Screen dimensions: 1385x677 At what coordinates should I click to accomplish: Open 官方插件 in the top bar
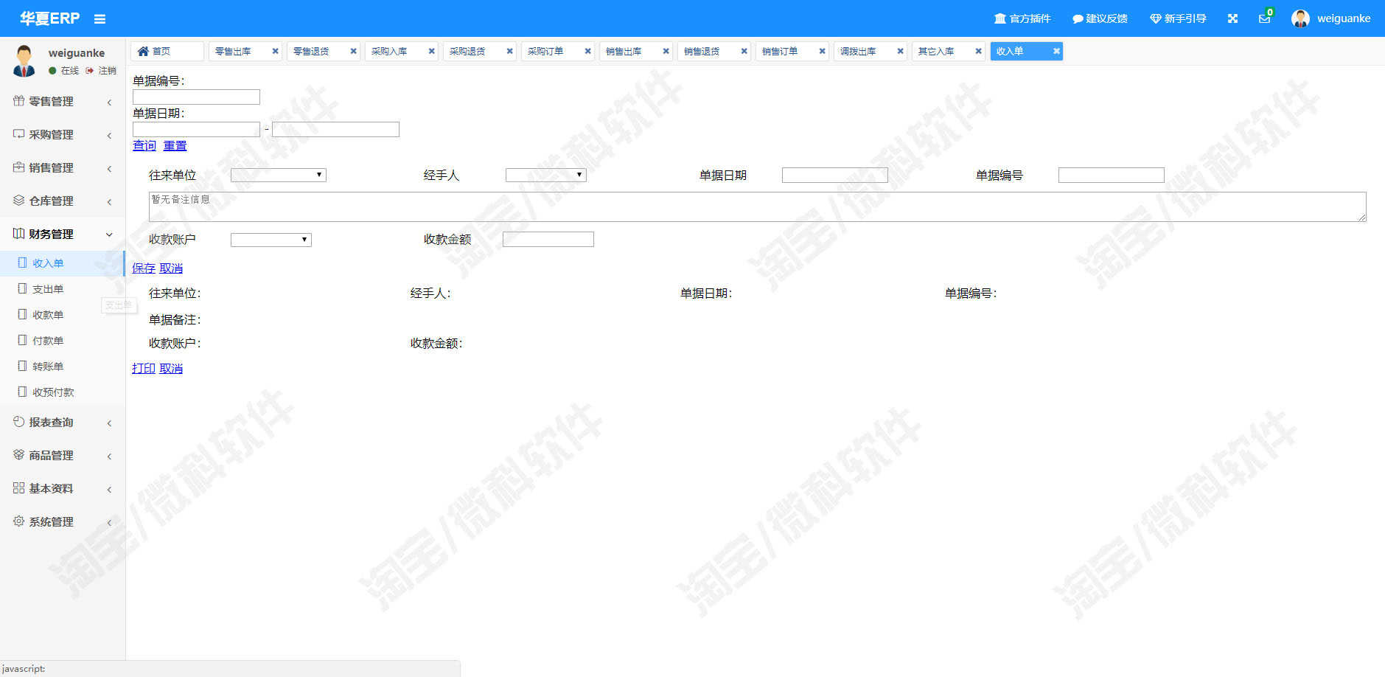click(x=1022, y=18)
